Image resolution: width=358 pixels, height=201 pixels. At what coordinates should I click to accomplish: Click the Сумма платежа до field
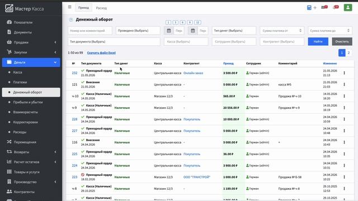(330, 31)
